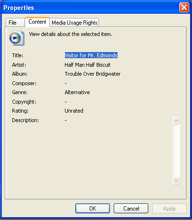The height and width of the screenshot is (220, 192).
Task: Select the Content tab
Action: tap(37, 22)
